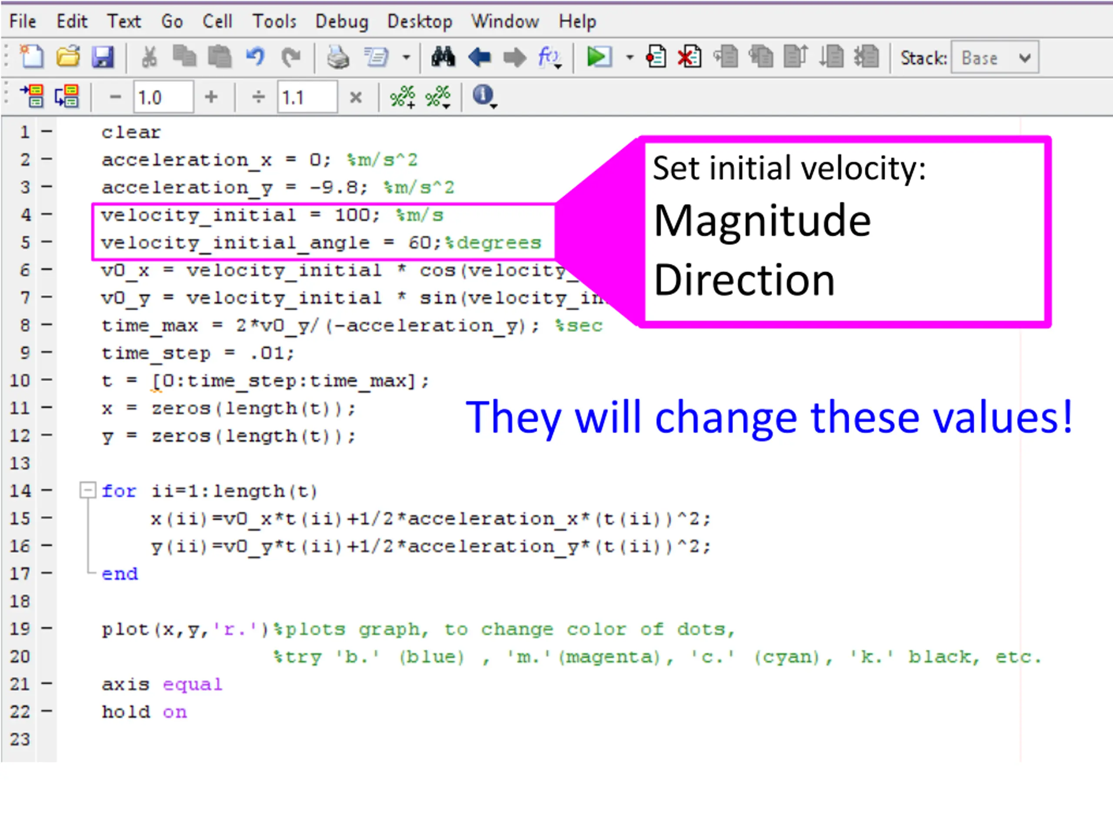Viewport: 1113px width, 835px height.
Task: Toggle breakpoint dash on line 19
Action: click(x=47, y=628)
